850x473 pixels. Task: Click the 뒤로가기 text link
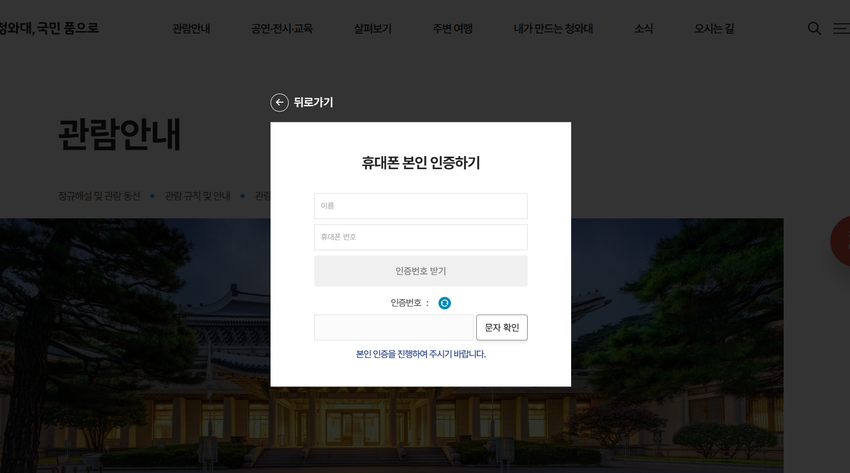[314, 103]
